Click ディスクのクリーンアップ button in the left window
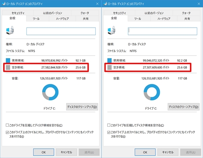This screenshot has width=203, height=158. click(82, 107)
